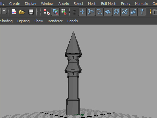Open the Create menu

[x=15, y=4]
